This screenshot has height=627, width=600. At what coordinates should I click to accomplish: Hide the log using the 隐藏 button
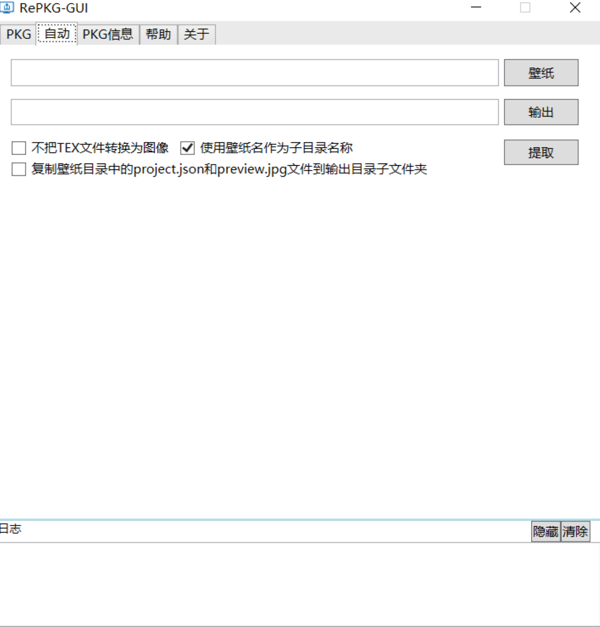pos(545,531)
